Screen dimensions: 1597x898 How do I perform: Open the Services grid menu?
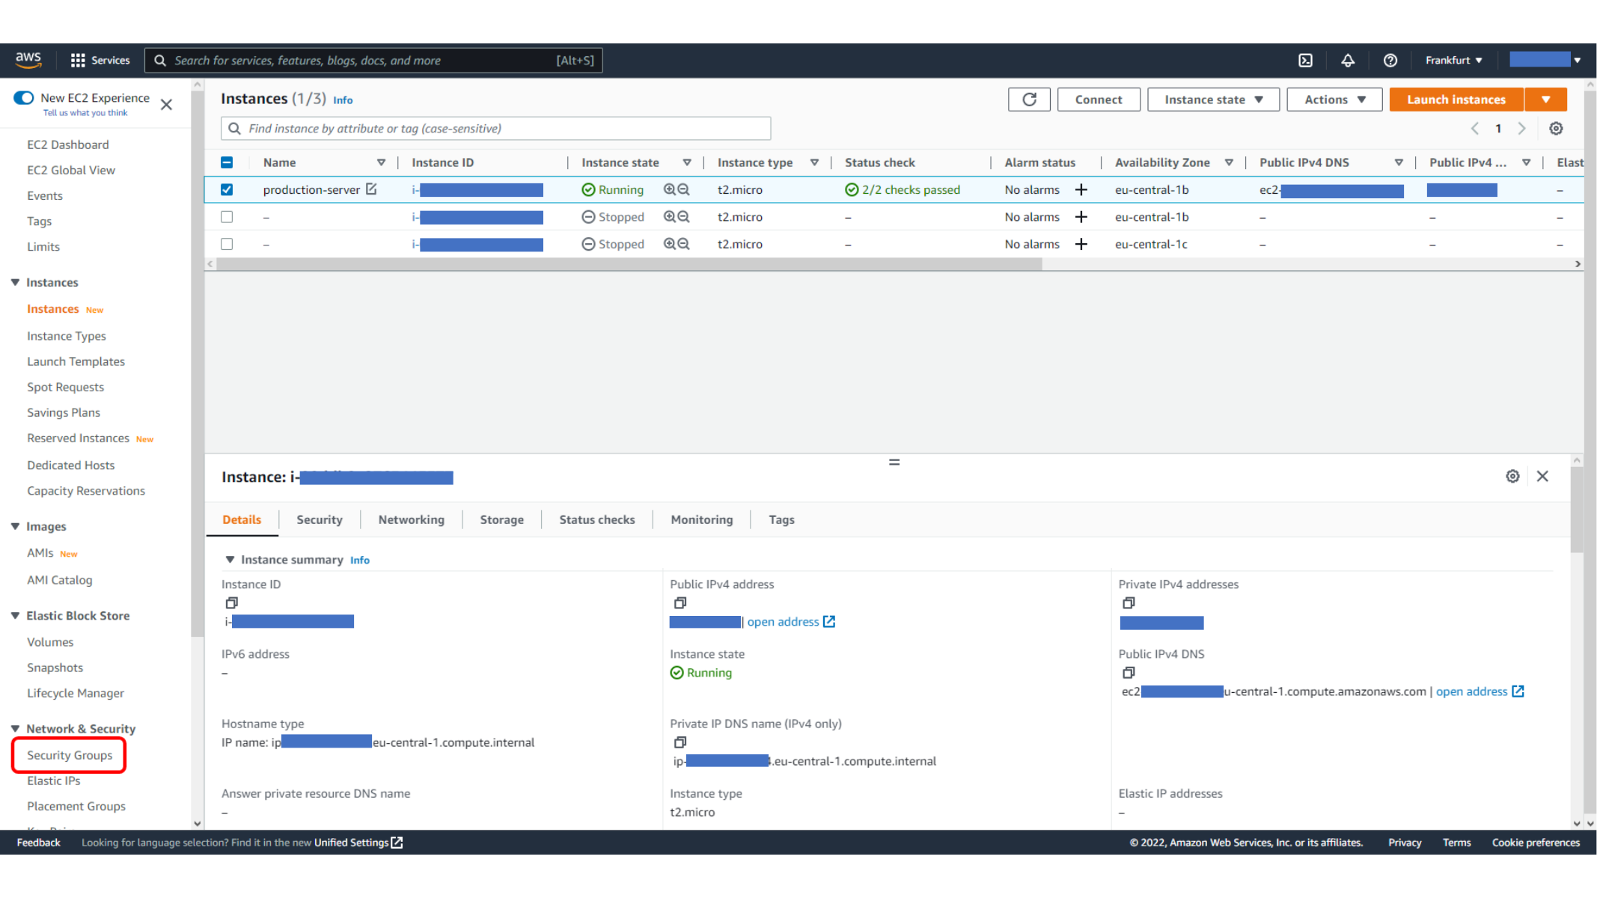pos(100,60)
